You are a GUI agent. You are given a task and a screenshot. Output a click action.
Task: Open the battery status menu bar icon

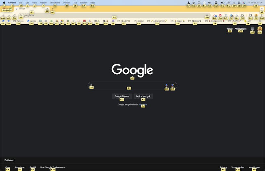(222, 3)
